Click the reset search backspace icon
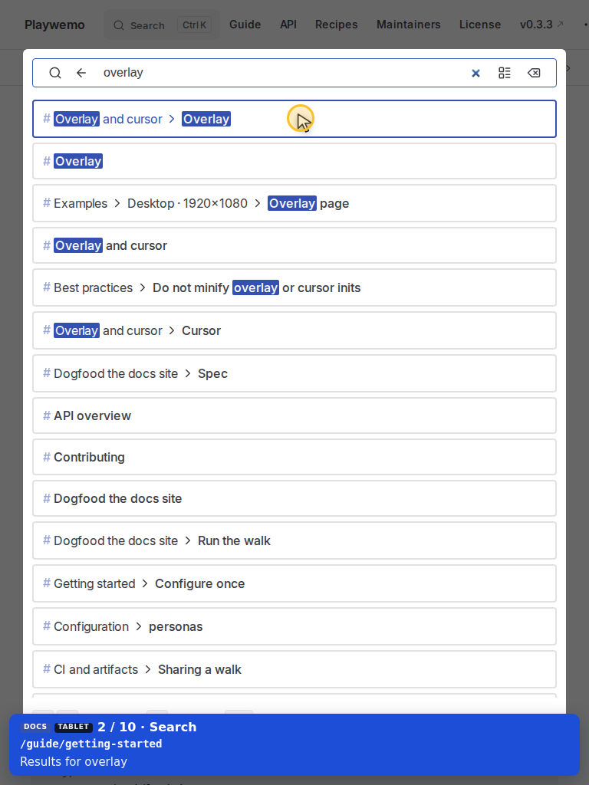The image size is (589, 785). (x=534, y=73)
